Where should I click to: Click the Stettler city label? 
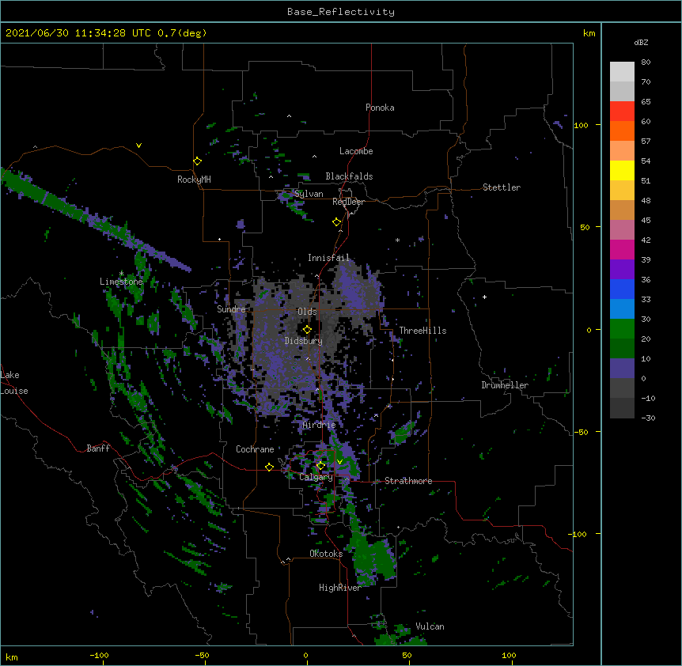502,187
